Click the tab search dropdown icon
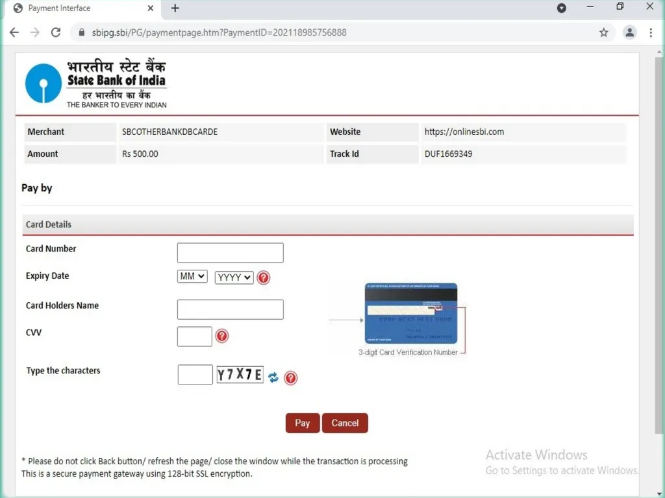The width and height of the screenshot is (665, 498). click(562, 8)
